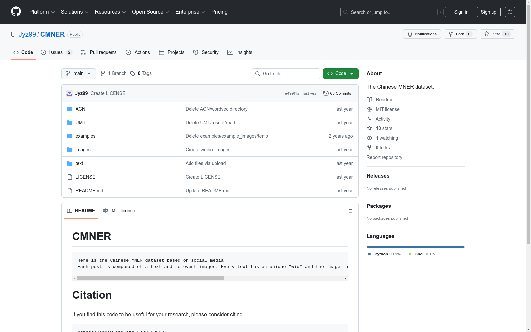
Task: Expand the Enterprise menu
Action: click(x=190, y=12)
